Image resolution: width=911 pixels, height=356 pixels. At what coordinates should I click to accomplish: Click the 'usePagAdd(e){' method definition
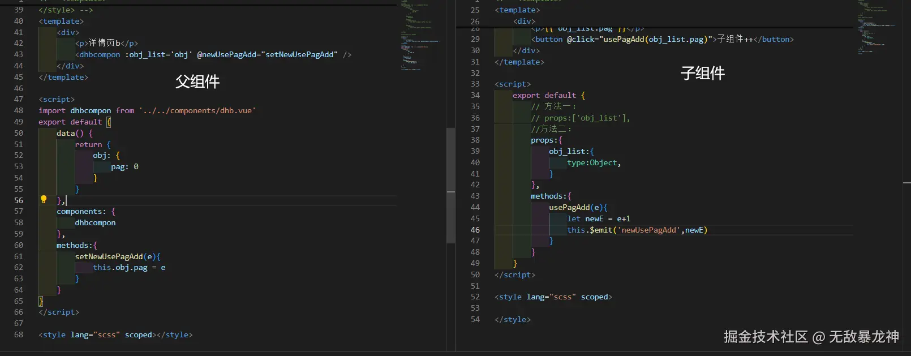578,207
